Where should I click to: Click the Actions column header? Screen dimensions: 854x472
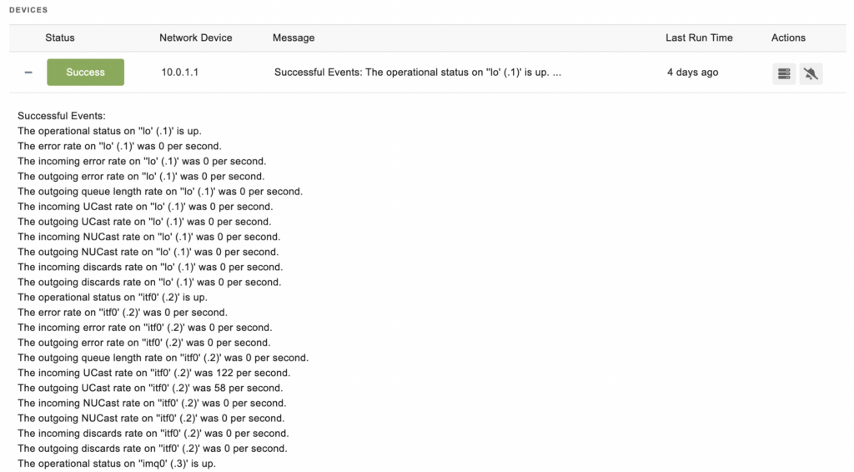pos(788,38)
